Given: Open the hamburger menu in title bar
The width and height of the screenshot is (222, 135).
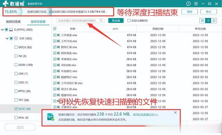Looking at the screenshot, I should coord(196,4).
